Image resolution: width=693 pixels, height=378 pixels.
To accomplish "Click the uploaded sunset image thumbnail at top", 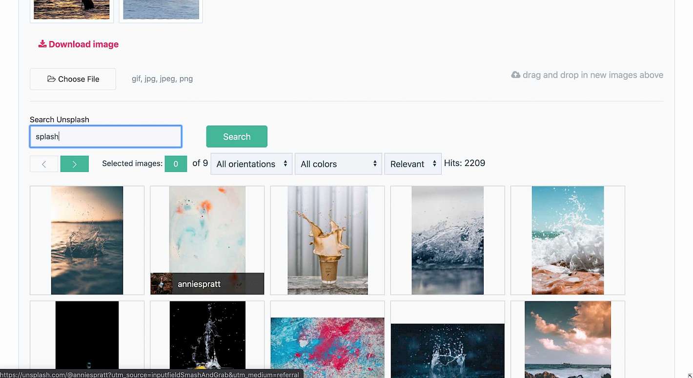I will tap(72, 10).
